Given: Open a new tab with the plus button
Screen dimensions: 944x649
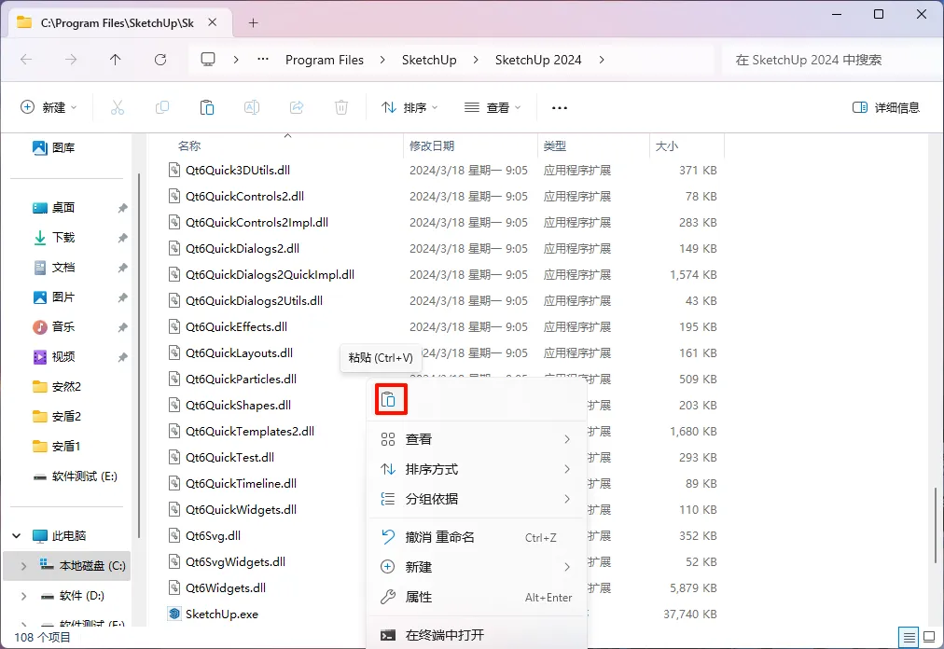Looking at the screenshot, I should coord(254,23).
